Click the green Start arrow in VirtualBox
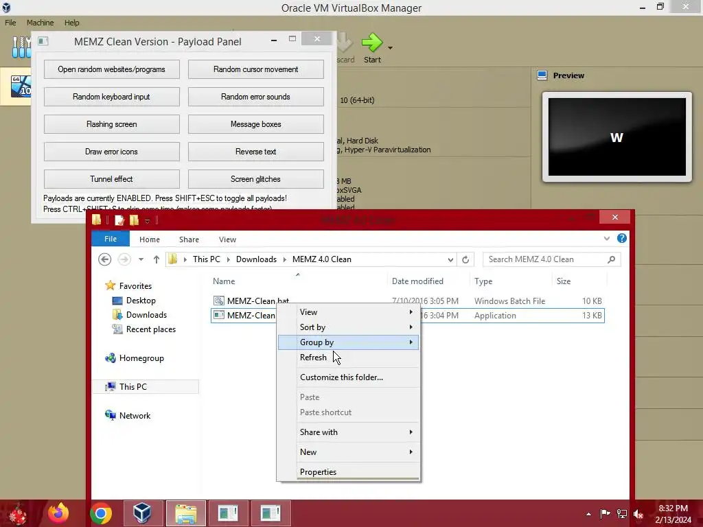This screenshot has height=527, width=703. (x=371, y=43)
